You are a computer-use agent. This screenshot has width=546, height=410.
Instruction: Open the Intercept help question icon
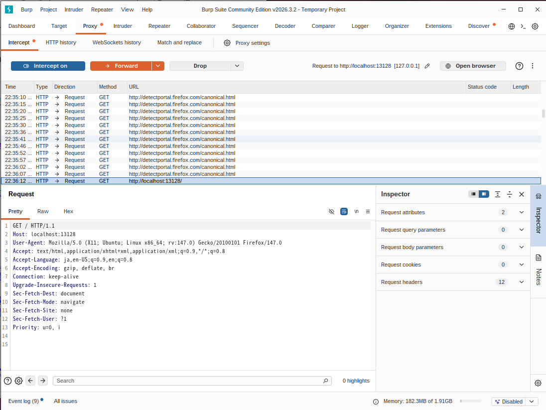(x=519, y=66)
